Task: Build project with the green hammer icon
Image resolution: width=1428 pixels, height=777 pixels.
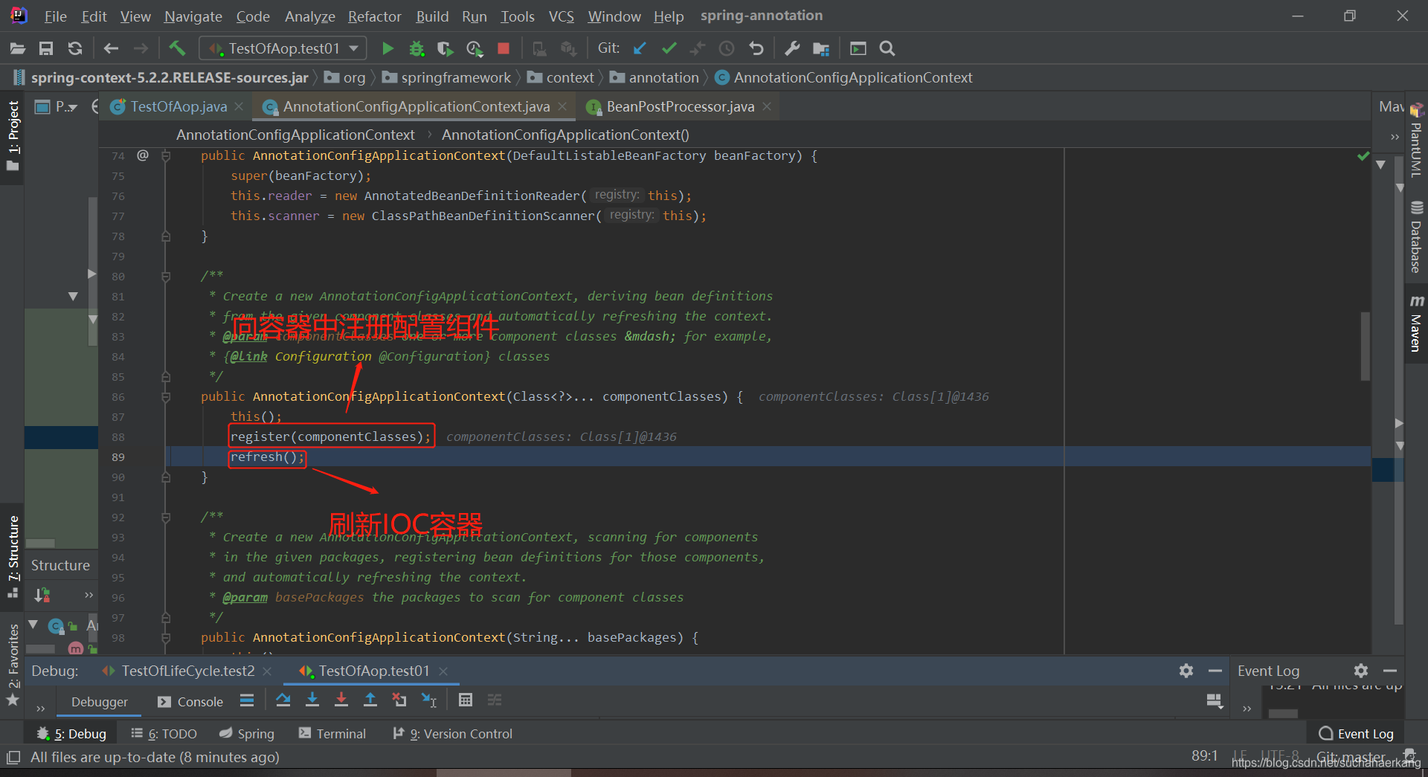Action: point(177,48)
